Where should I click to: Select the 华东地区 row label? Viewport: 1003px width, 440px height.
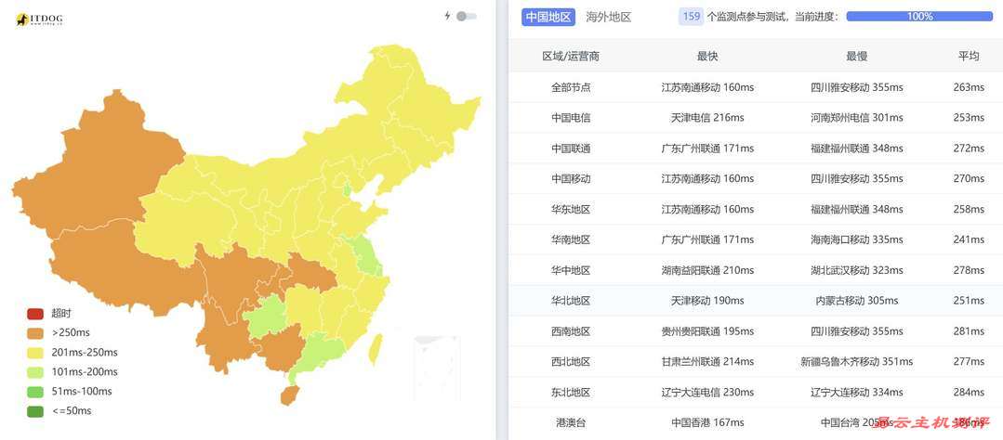point(571,209)
